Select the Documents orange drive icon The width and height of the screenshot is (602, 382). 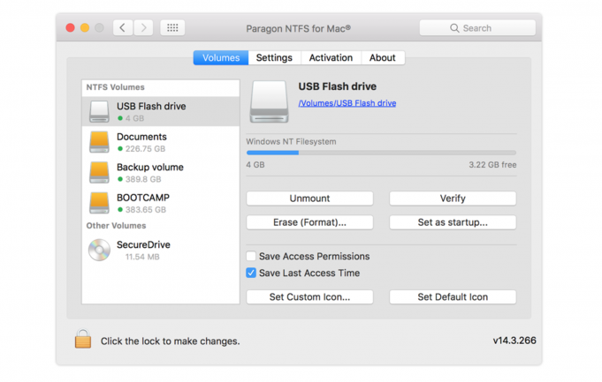(x=99, y=141)
